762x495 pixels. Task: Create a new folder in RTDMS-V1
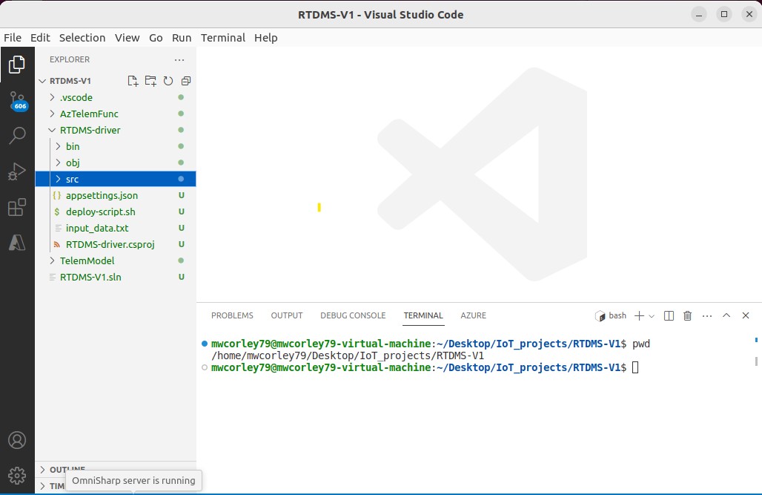point(150,81)
